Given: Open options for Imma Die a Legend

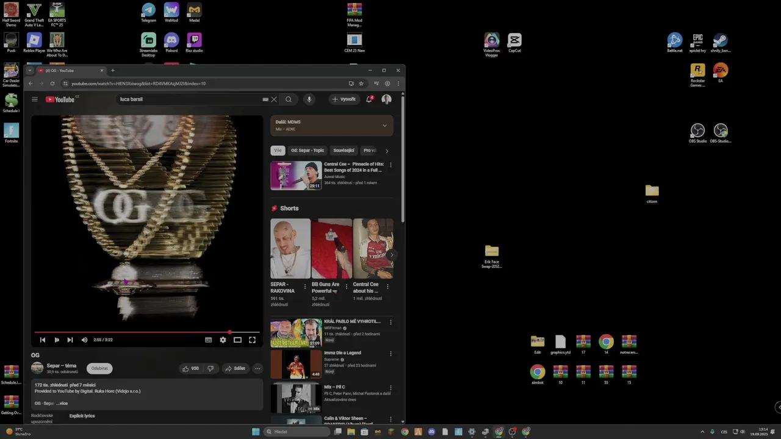Looking at the screenshot, I should [391, 354].
